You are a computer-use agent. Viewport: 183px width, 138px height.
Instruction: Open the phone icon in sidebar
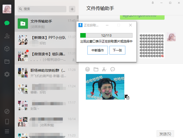[x=7, y=122]
